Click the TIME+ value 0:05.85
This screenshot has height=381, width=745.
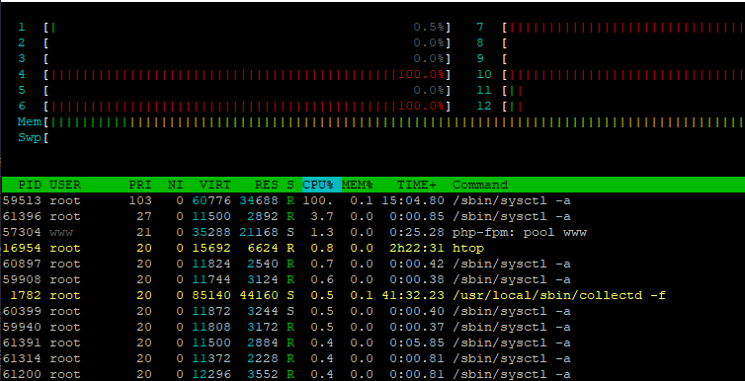pos(417,343)
